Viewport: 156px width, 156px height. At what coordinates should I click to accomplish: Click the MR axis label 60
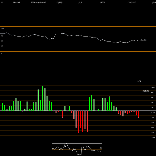[152, 98]
